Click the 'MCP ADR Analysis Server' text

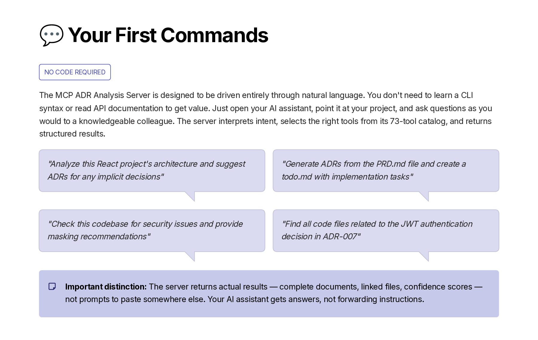pyautogui.click(x=103, y=95)
